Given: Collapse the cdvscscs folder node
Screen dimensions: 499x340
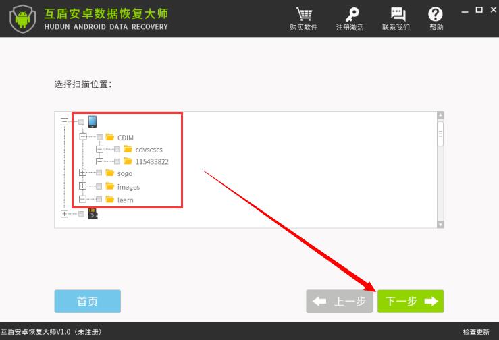Looking at the screenshot, I should tap(100, 149).
